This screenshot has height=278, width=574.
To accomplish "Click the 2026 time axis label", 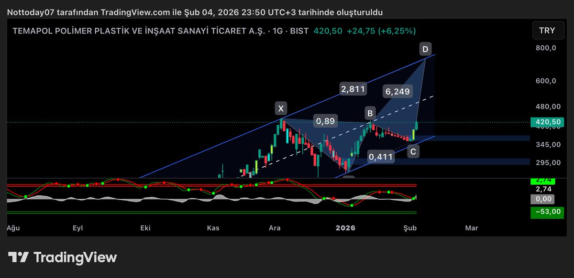I will pos(346,228).
